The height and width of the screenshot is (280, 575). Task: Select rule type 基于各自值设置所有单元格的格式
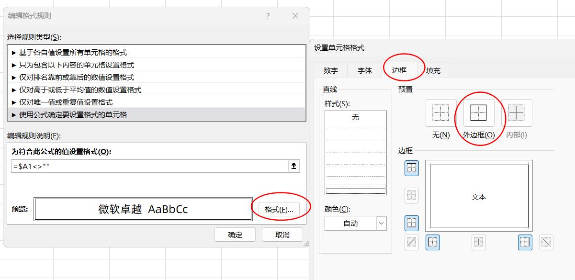[157, 53]
